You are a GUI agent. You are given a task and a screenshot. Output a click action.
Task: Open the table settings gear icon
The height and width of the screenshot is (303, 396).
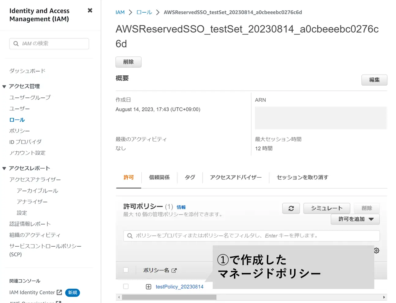(377, 251)
